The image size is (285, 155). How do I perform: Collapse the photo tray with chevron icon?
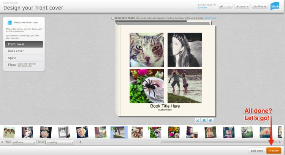(2, 142)
